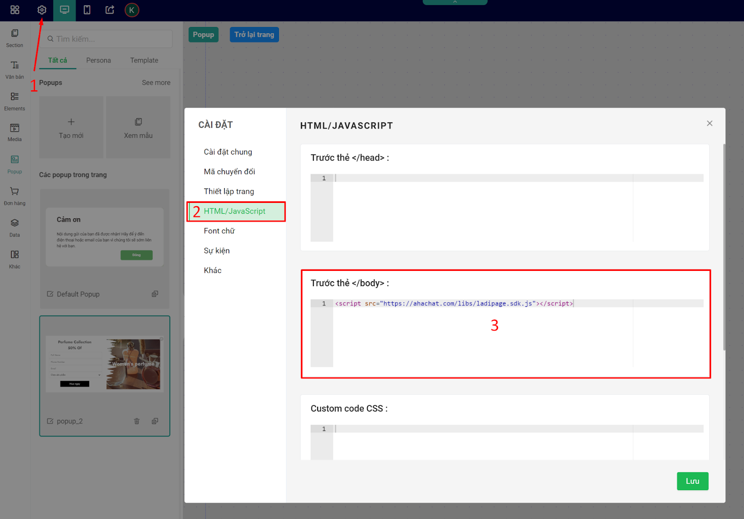Open Đơn hàng orders panel

click(x=14, y=196)
